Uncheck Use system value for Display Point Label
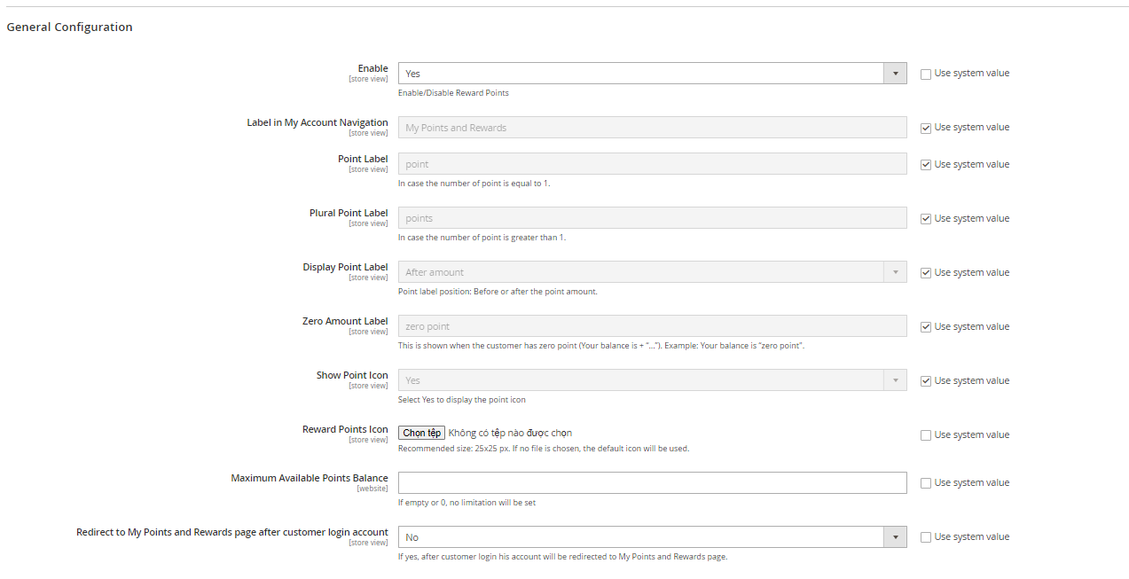This screenshot has width=1129, height=579. coord(926,273)
